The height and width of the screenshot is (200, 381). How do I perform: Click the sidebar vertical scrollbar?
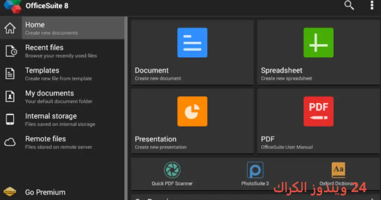(x=126, y=108)
